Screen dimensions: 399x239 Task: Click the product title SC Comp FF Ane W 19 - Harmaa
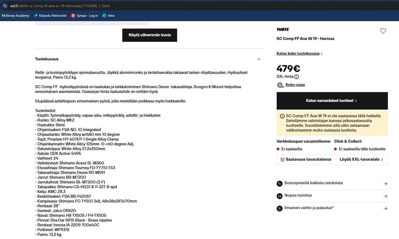click(305, 39)
